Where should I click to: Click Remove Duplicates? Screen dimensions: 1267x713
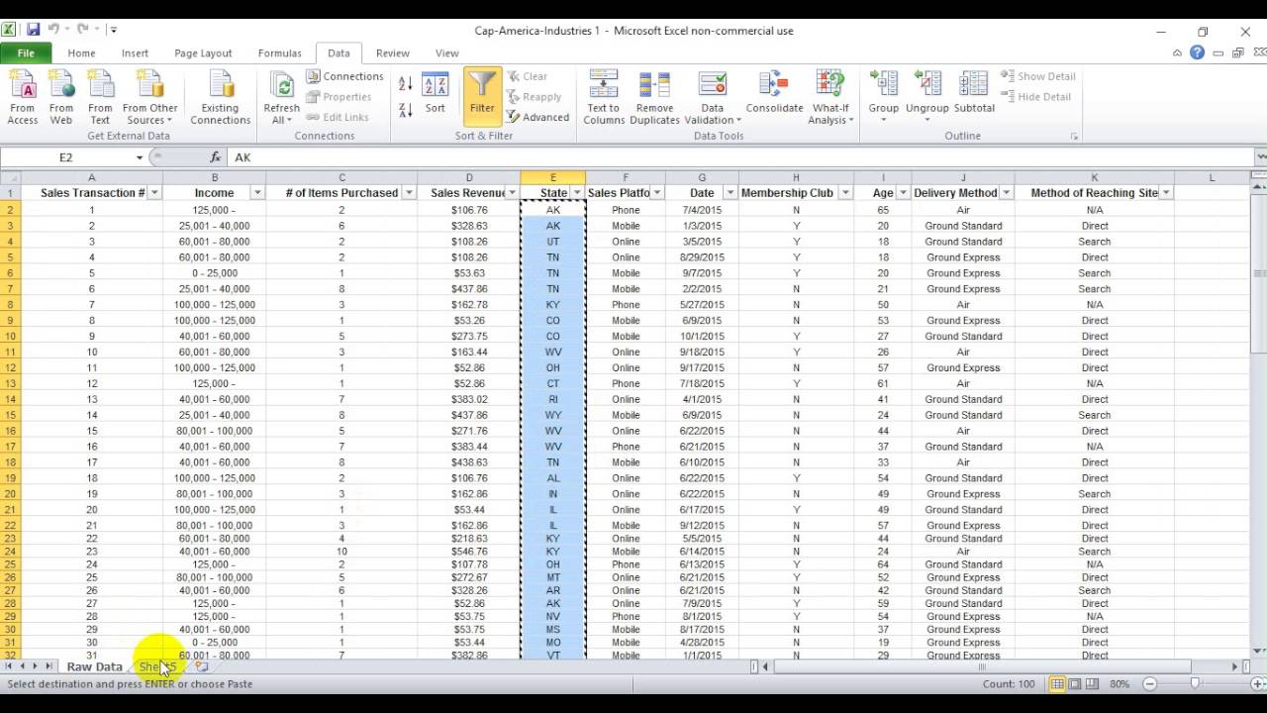coord(654,97)
